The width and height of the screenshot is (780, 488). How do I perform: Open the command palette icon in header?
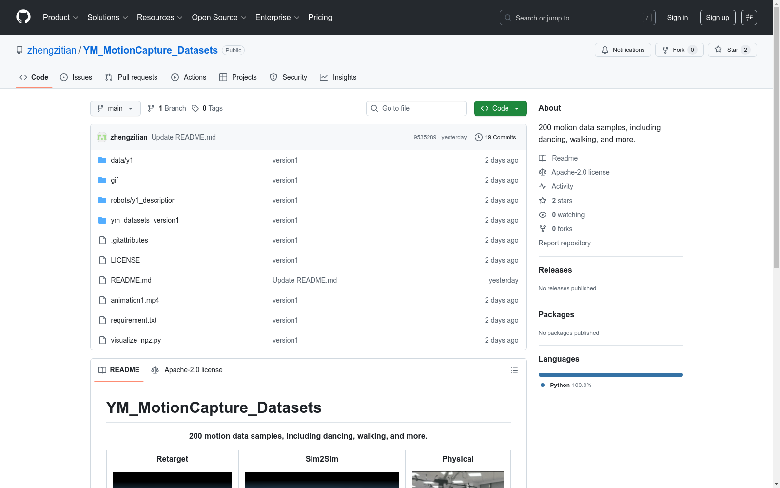[x=749, y=18]
